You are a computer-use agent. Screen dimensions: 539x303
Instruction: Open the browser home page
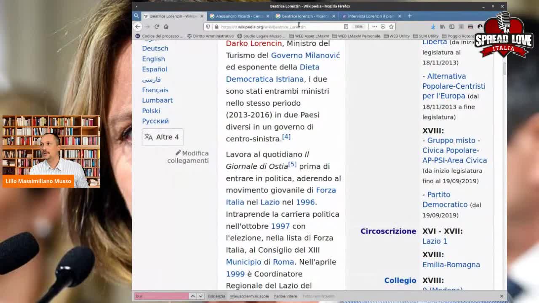point(166,27)
